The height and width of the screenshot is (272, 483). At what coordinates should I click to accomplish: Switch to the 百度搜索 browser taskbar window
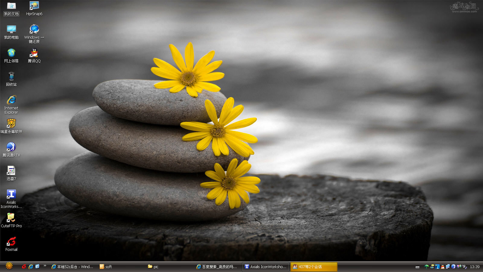click(217, 267)
